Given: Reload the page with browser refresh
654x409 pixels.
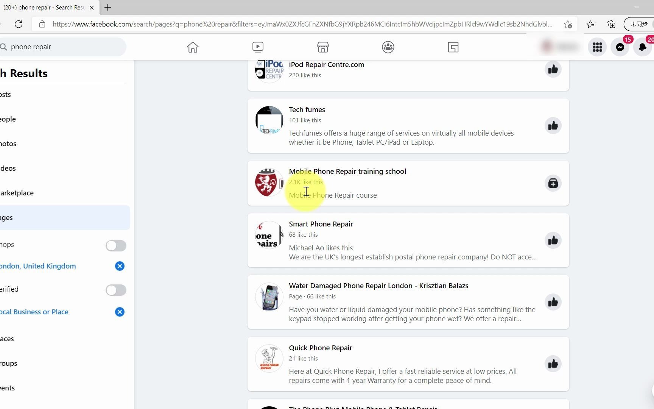Looking at the screenshot, I should (18, 24).
